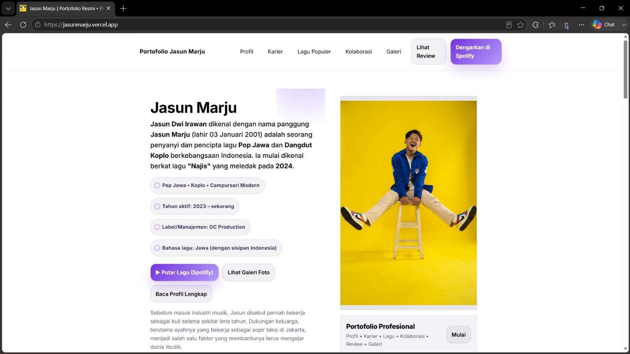Screen dimensions: 630x354
Task: Open a new browser tab
Action: (x=123, y=8)
